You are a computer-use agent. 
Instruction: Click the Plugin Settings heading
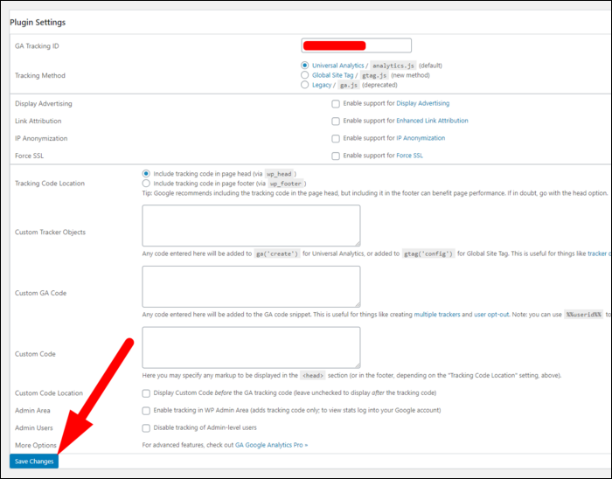[38, 22]
